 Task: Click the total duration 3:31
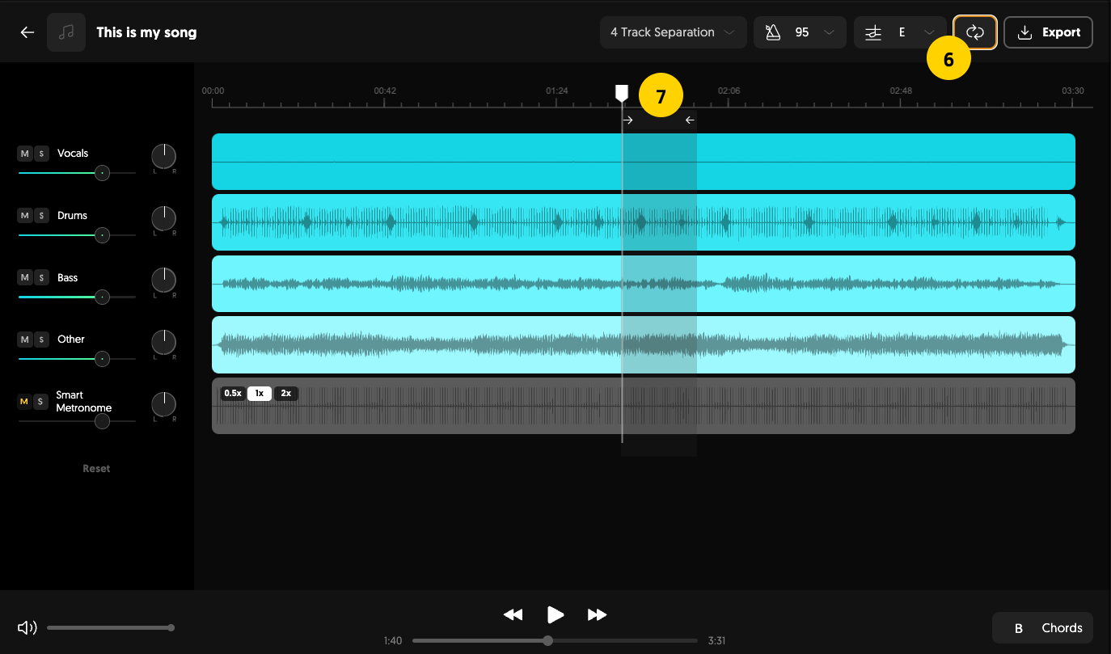click(x=716, y=641)
